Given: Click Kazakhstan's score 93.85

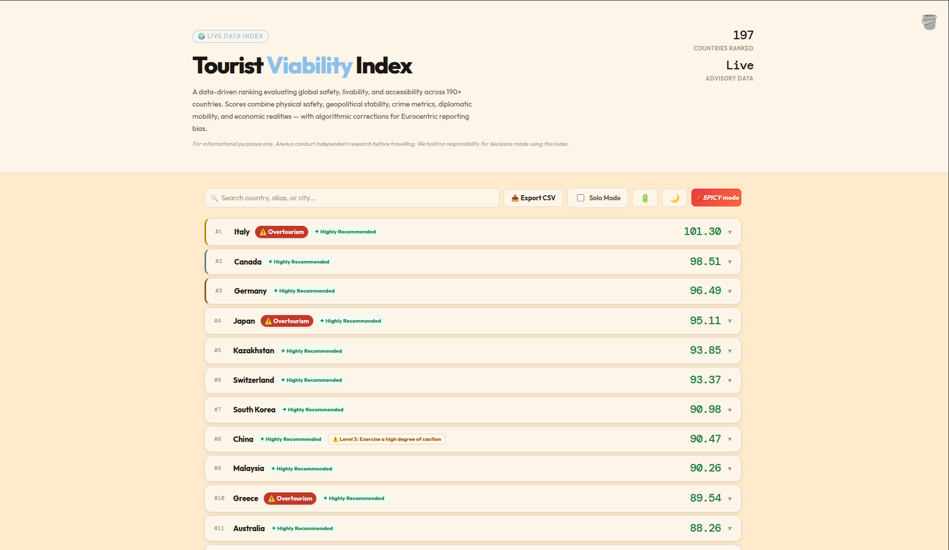Looking at the screenshot, I should click(x=705, y=350).
